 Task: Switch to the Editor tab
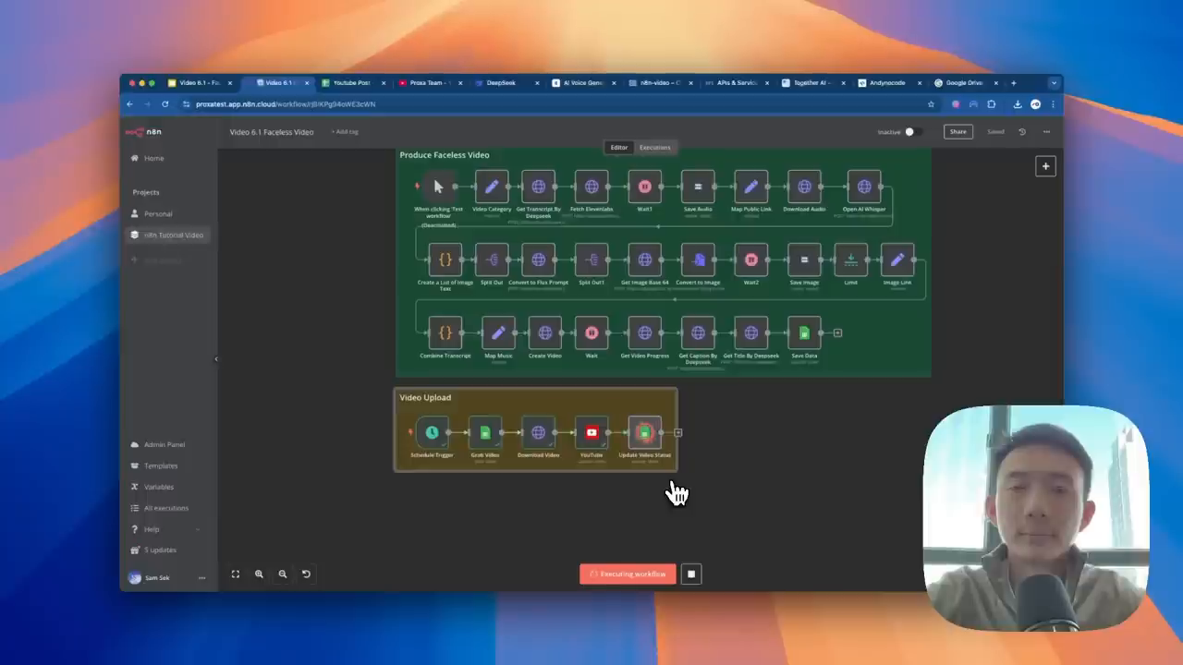pyautogui.click(x=619, y=147)
